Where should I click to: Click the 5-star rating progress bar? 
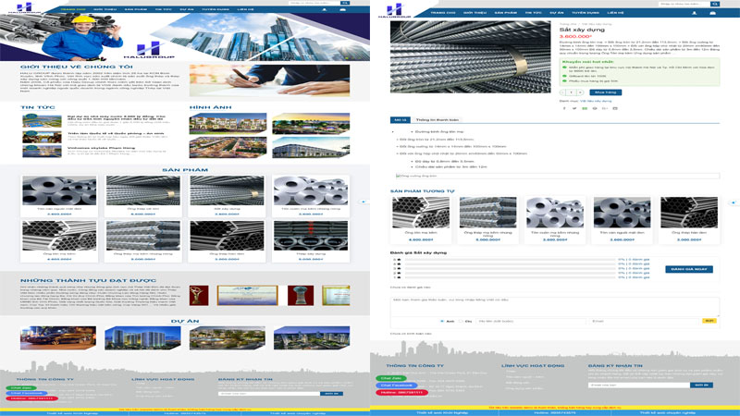[x=511, y=260]
